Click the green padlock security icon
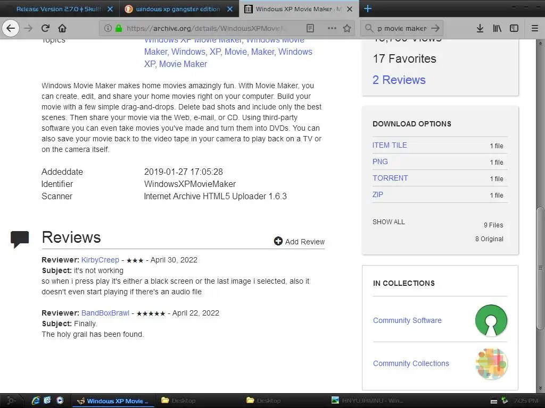The image size is (545, 408). pyautogui.click(x=119, y=28)
